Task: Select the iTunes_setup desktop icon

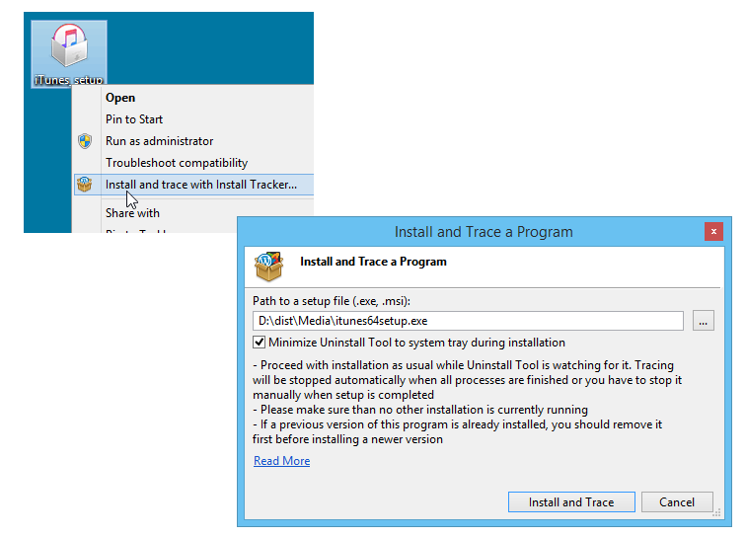Action: (69, 53)
